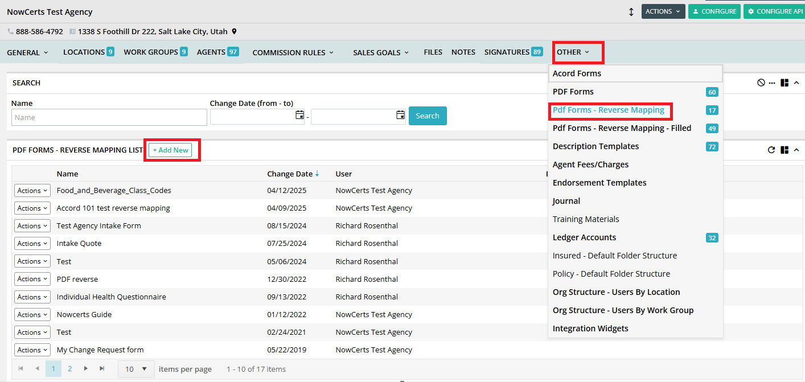
Task: Select Description Templates menu item
Action: pos(635,146)
